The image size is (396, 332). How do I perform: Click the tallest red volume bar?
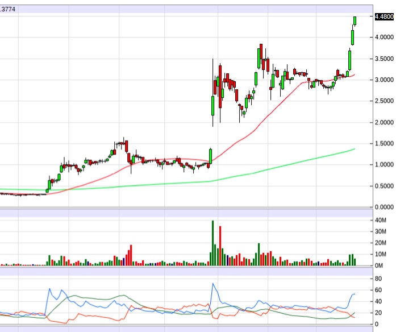(x=220, y=246)
